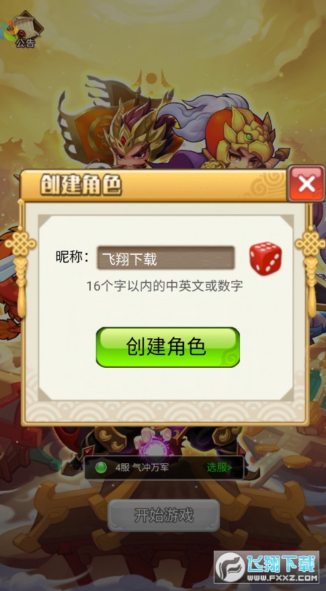
Task: Open the 公告 announcement scroll icon
Action: [x=26, y=30]
